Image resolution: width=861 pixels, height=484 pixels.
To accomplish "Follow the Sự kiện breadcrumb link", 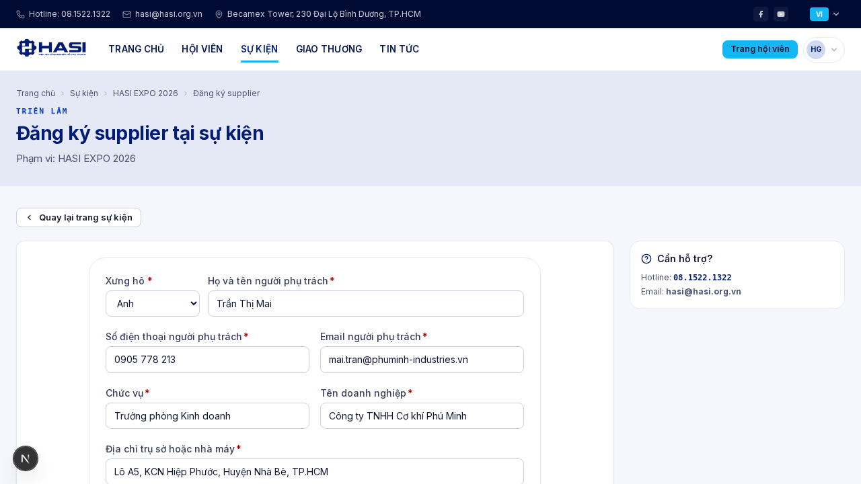I will 84,93.
